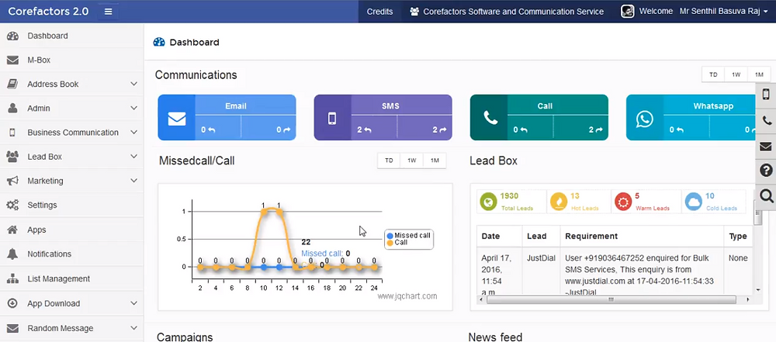The image size is (776, 342).
Task: Expand the App Download chevron
Action: tap(133, 303)
